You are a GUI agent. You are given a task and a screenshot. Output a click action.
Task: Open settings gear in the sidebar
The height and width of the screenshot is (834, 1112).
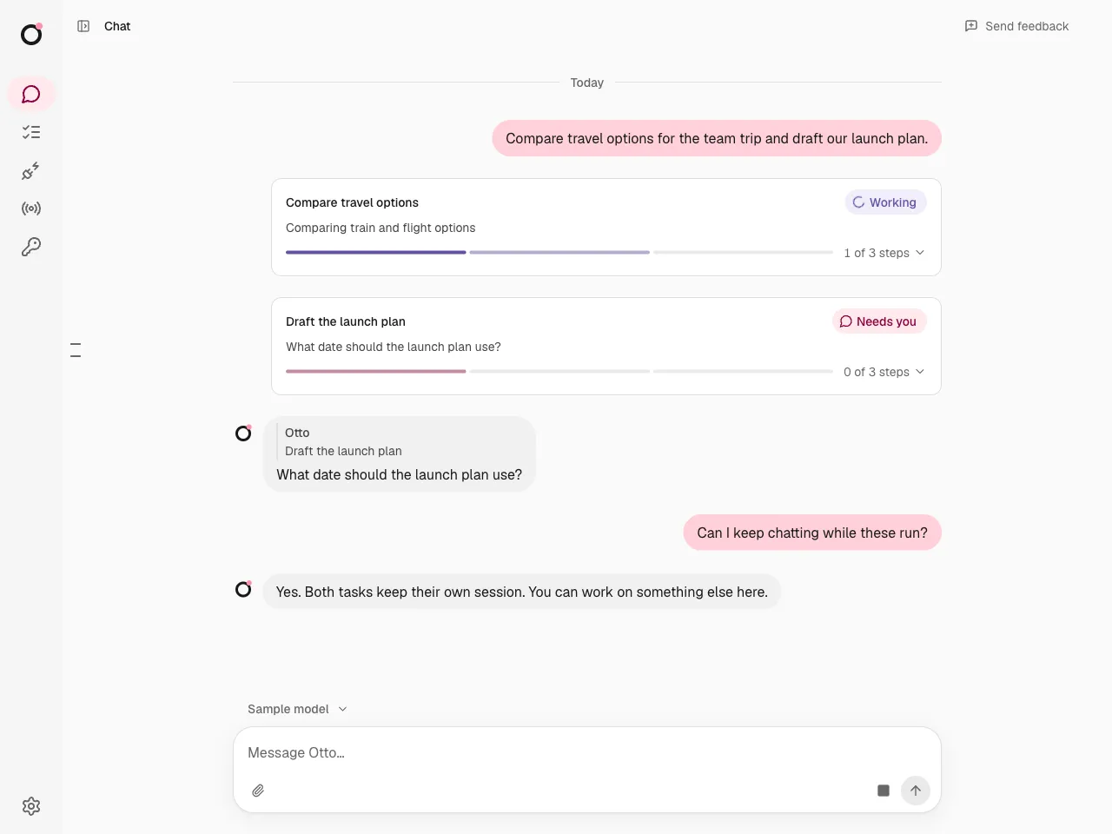[31, 806]
